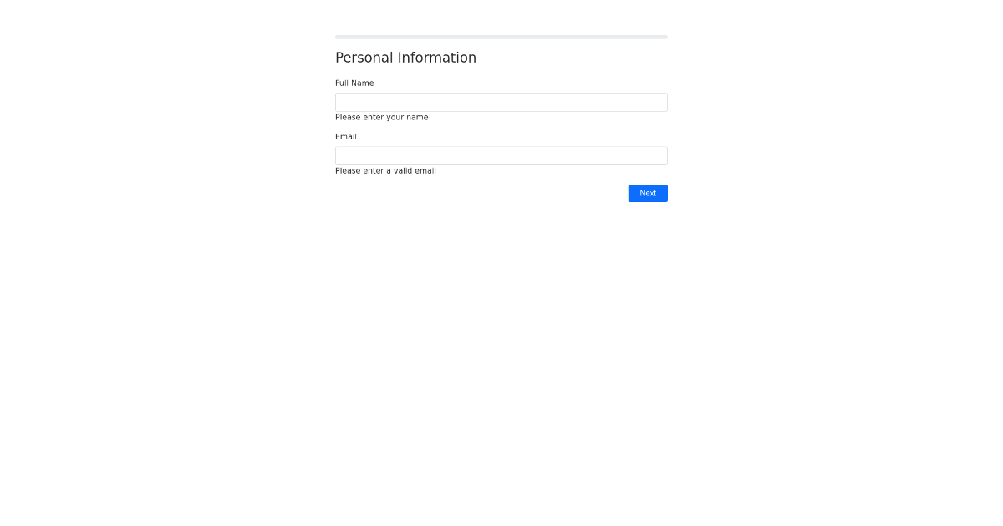Click the Email field label
This screenshot has width=1003, height=526.
pyautogui.click(x=345, y=136)
